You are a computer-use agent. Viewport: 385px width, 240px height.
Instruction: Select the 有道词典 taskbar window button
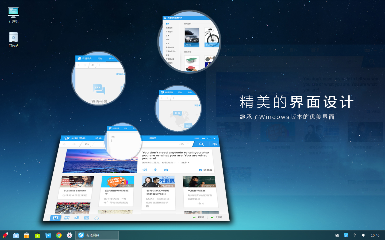click(x=97, y=235)
